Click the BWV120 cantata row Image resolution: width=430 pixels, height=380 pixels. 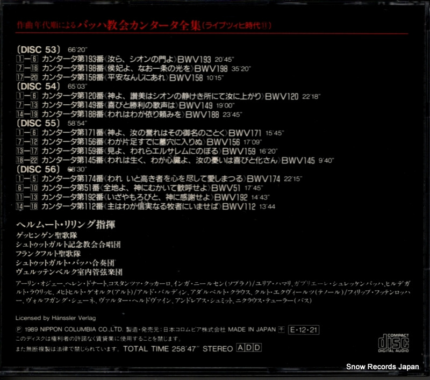[168, 96]
